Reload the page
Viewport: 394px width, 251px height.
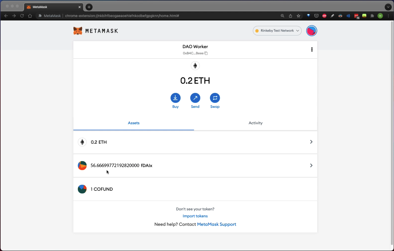click(22, 16)
